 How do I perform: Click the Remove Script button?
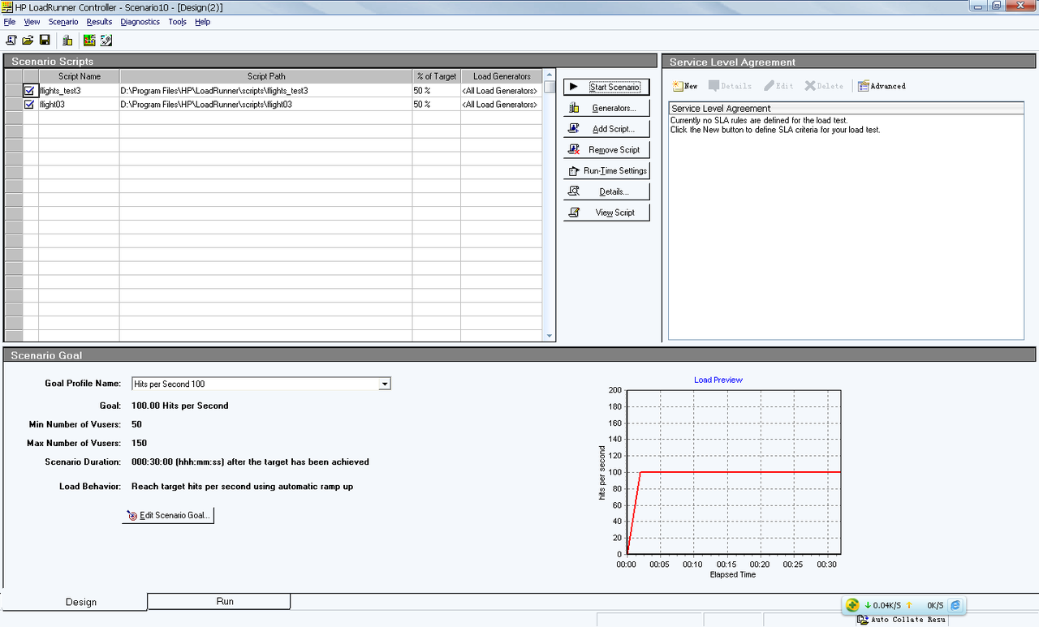click(x=606, y=150)
